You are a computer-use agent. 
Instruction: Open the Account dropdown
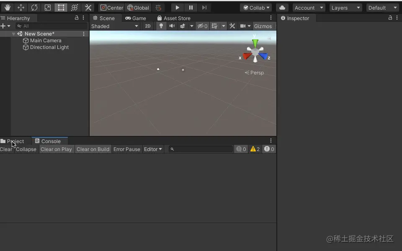(x=309, y=8)
